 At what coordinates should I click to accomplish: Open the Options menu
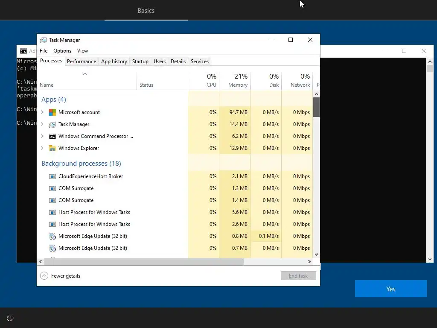[62, 51]
